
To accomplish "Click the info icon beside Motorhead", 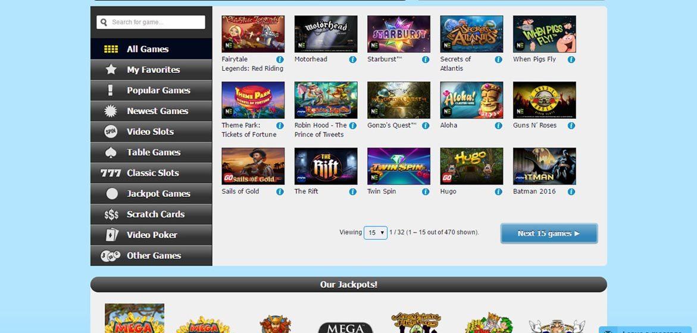I will tap(352, 59).
